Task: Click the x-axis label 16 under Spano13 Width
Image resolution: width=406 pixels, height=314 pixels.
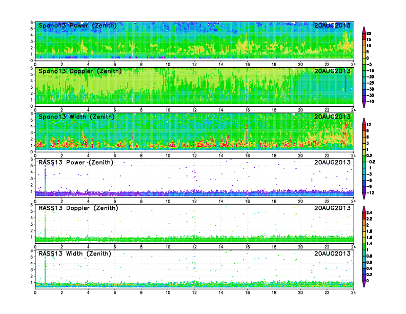Action: (x=247, y=155)
